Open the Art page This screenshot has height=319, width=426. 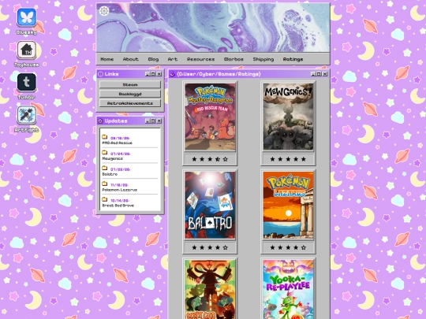173,59
